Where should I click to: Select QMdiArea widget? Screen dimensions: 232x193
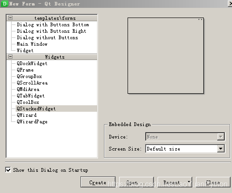point(28,89)
